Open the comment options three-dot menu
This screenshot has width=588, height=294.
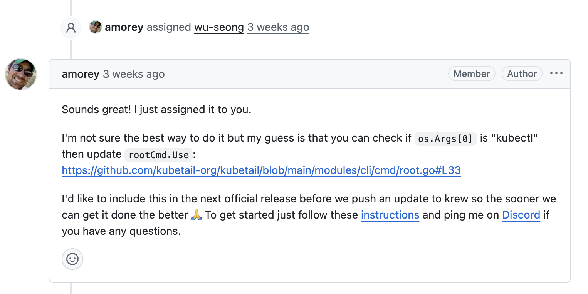[x=556, y=73]
